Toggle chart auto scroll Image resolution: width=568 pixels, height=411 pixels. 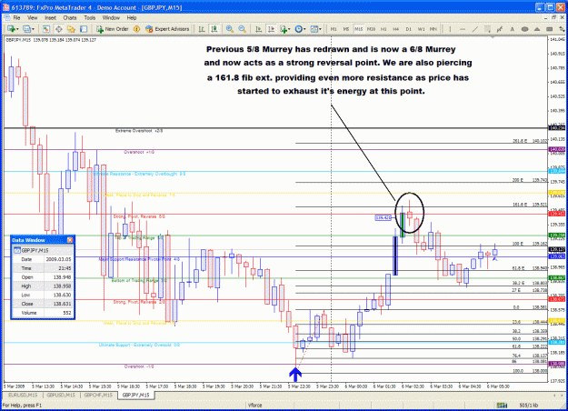[258, 29]
